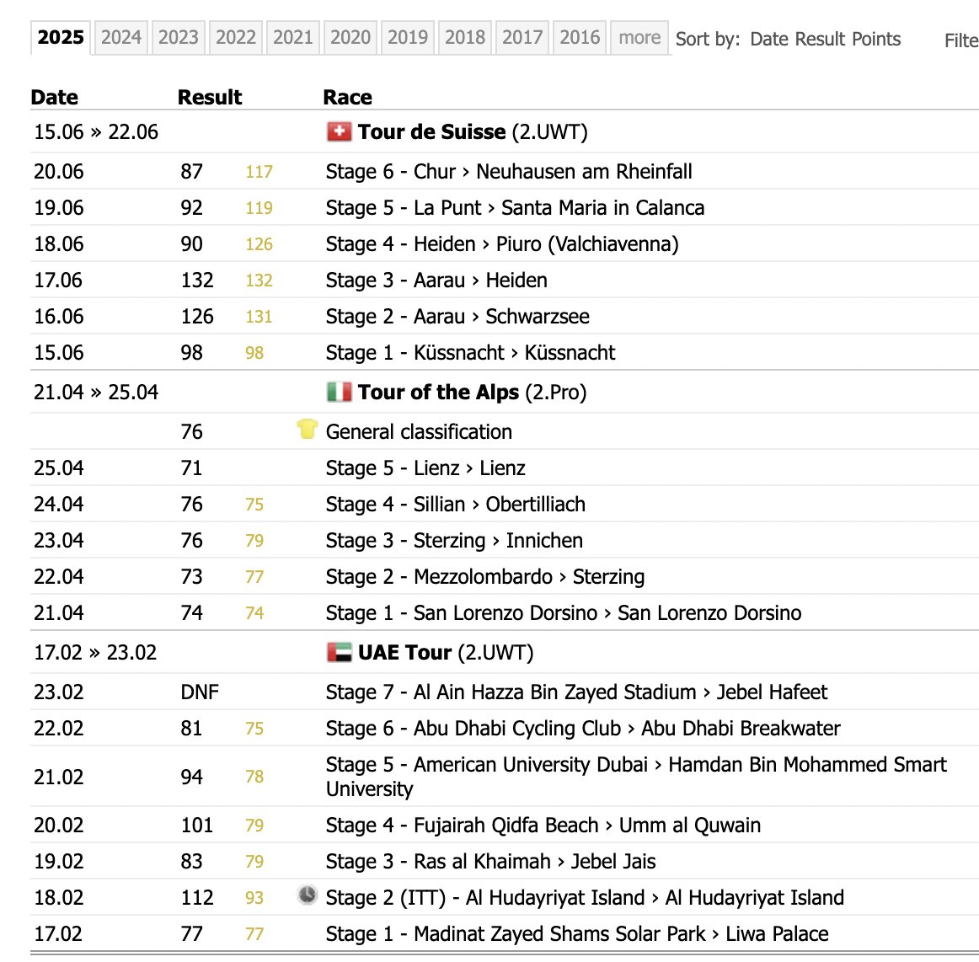This screenshot has height=962, width=979.
Task: Click the date range 17.02 » 23.02
Action: (x=95, y=653)
